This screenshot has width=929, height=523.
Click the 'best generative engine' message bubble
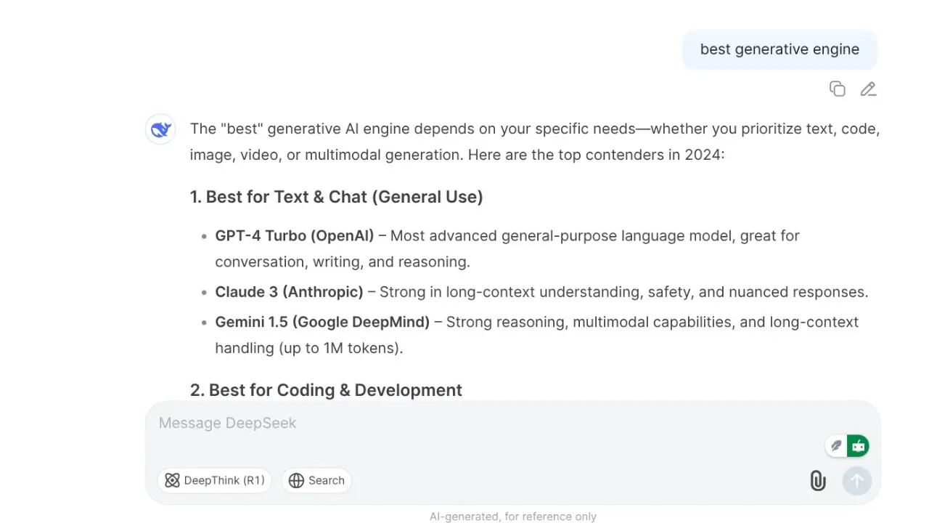click(779, 49)
